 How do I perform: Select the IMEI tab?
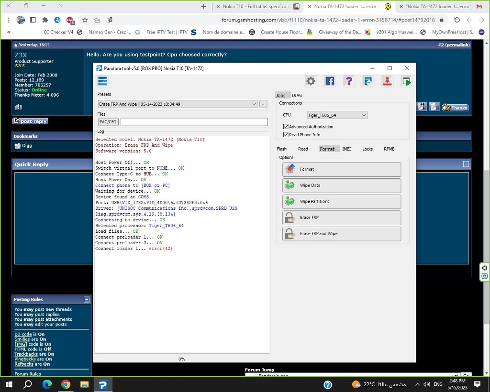pyautogui.click(x=346, y=149)
